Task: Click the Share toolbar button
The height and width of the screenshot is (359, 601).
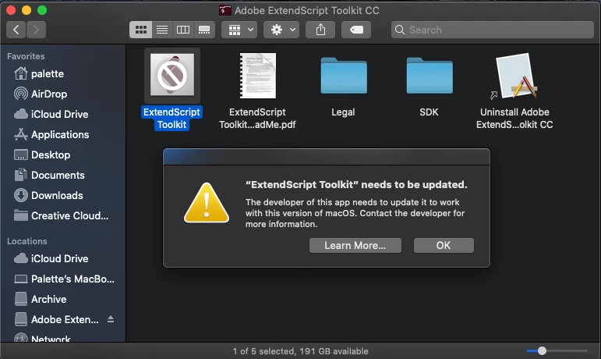Action: pyautogui.click(x=320, y=30)
